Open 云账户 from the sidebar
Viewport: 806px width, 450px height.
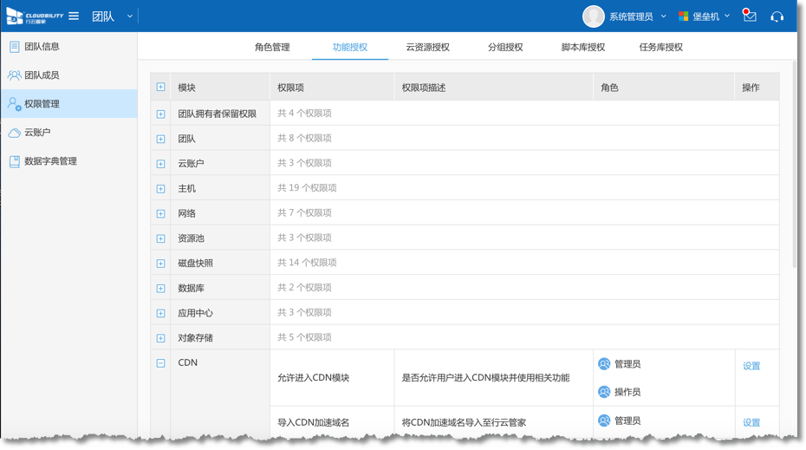37,133
